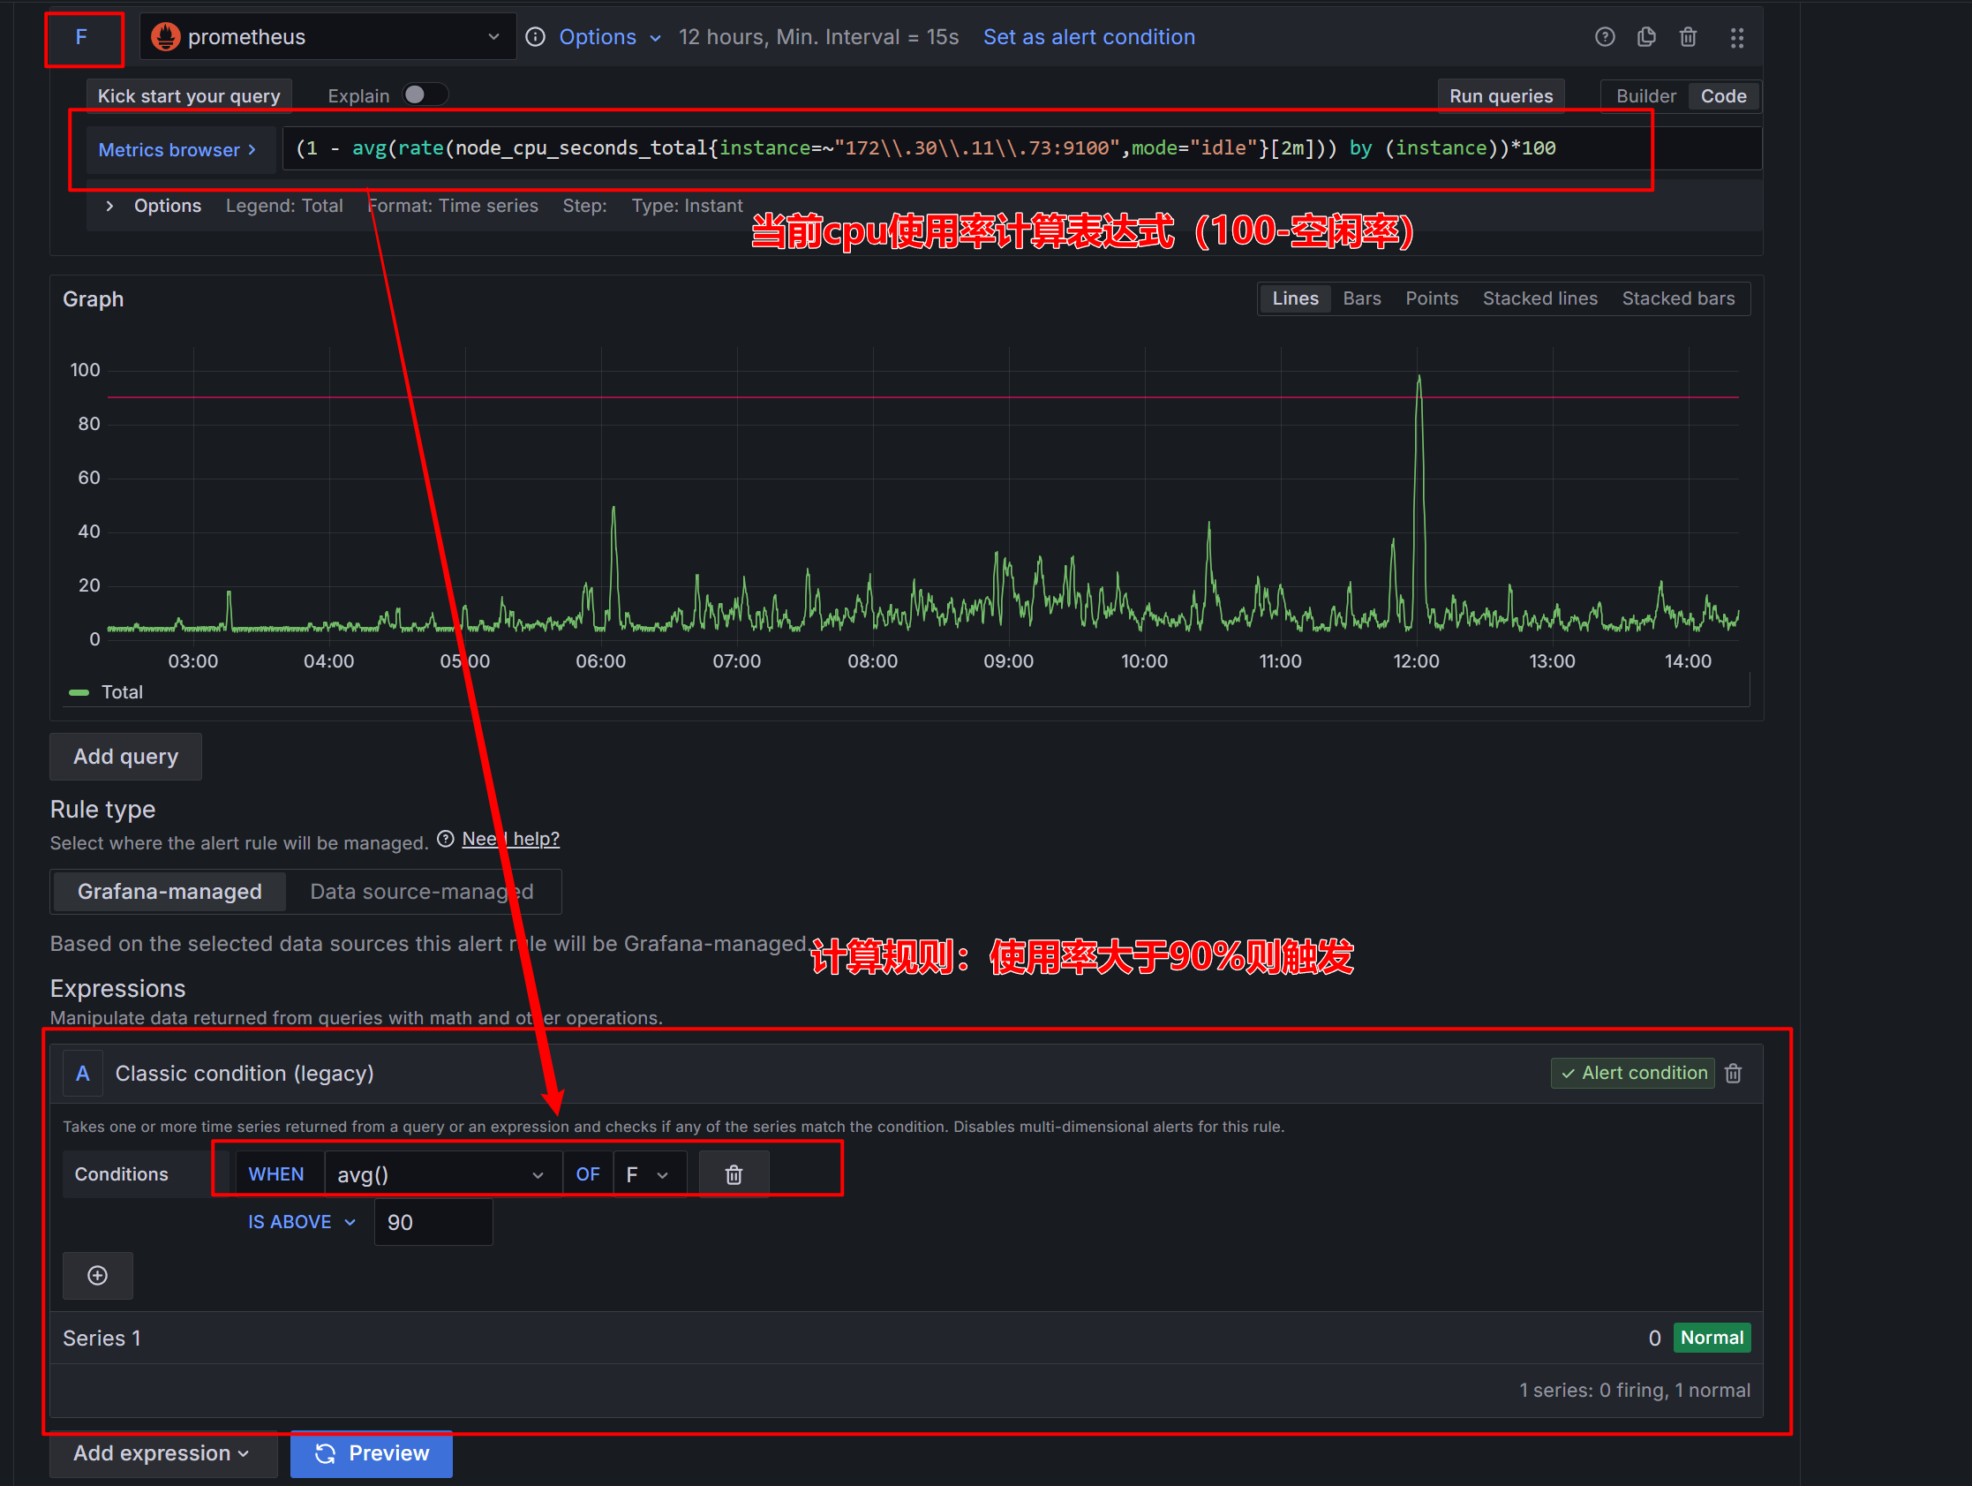Click Kick start your query
Image resolution: width=1972 pixels, height=1486 pixels.
tap(189, 95)
